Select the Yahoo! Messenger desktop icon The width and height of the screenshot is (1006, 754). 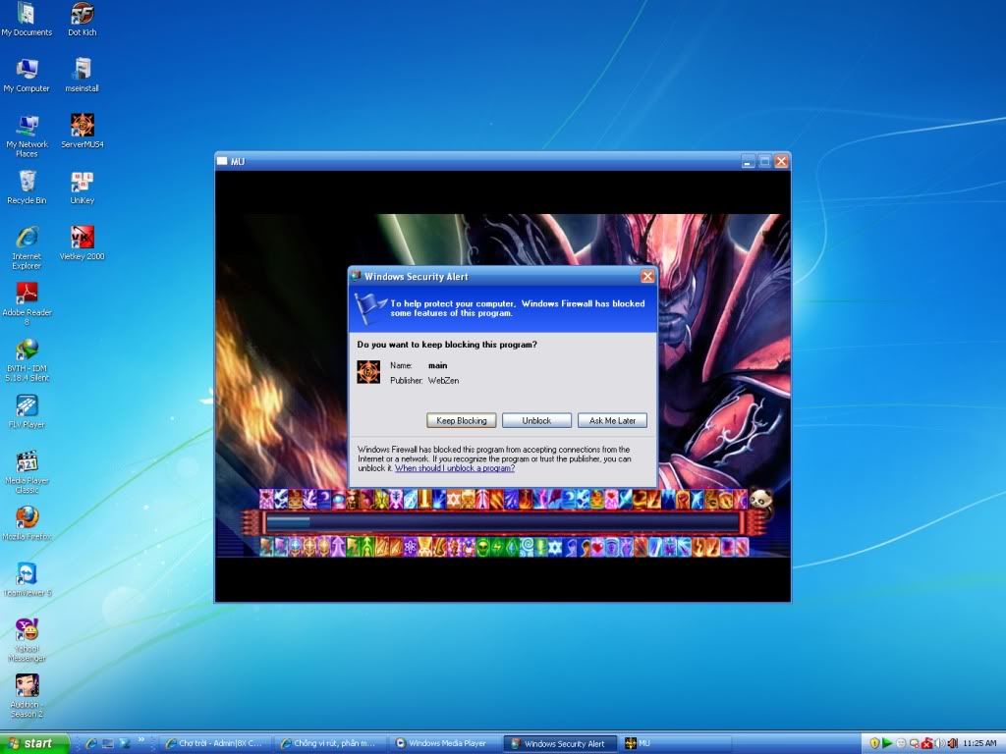coord(27,640)
